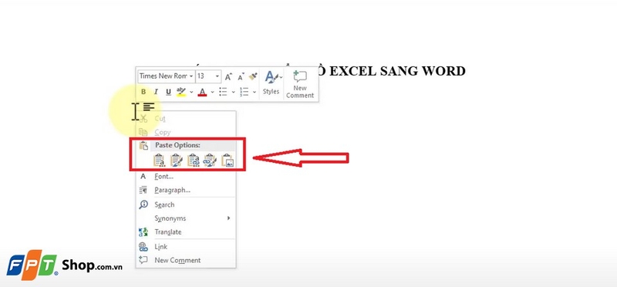The height and width of the screenshot is (287, 617).
Task: Select the Format Painter brush
Action: point(253,76)
